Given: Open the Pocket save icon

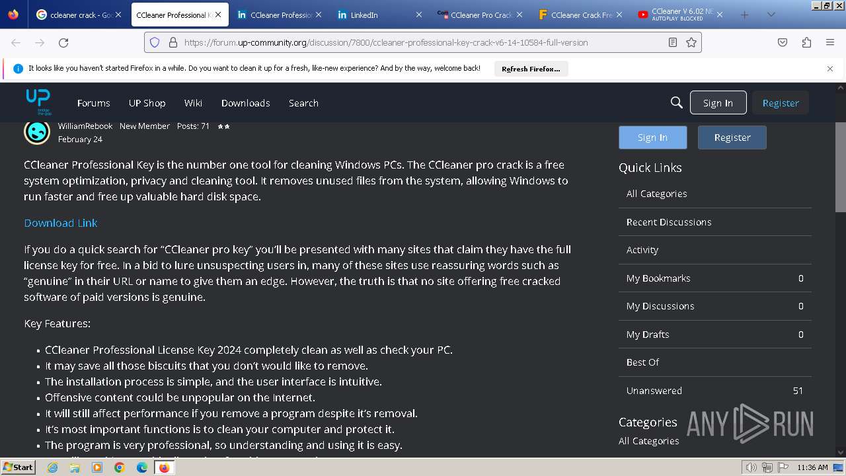Looking at the screenshot, I should (783, 42).
